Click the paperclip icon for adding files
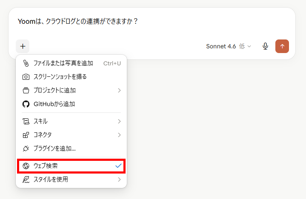The image size is (306, 199). (26, 63)
